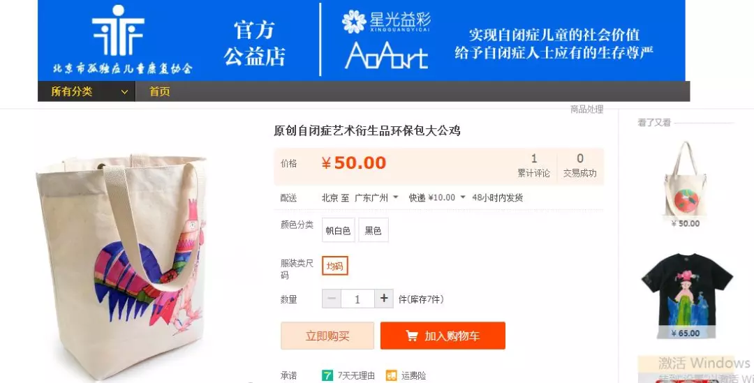Screen dimensions: 754x383
Task: Click the AoArt logo in the banner
Action: 386,55
